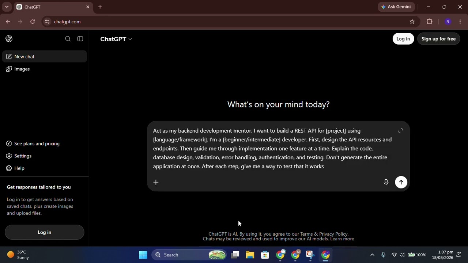This screenshot has width=468, height=263.
Task: Send the prompt with arrow button
Action: point(401,182)
